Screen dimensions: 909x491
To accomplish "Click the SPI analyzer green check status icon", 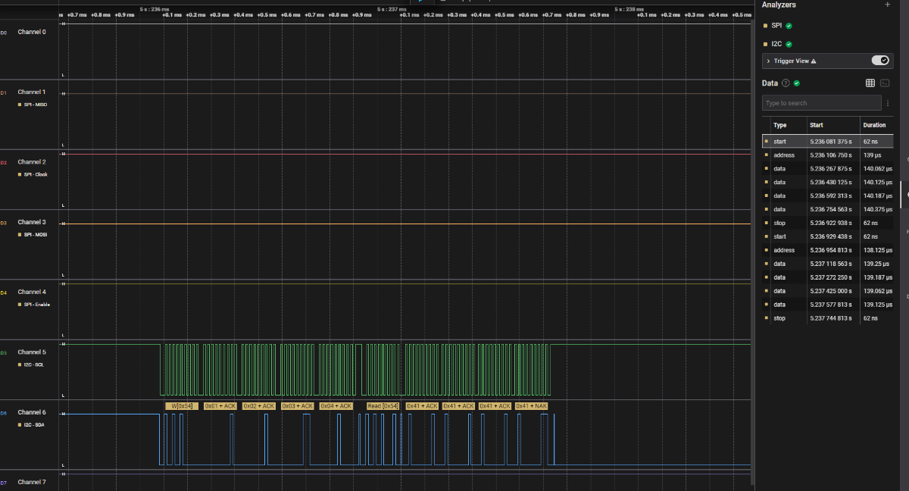I will tap(789, 26).
